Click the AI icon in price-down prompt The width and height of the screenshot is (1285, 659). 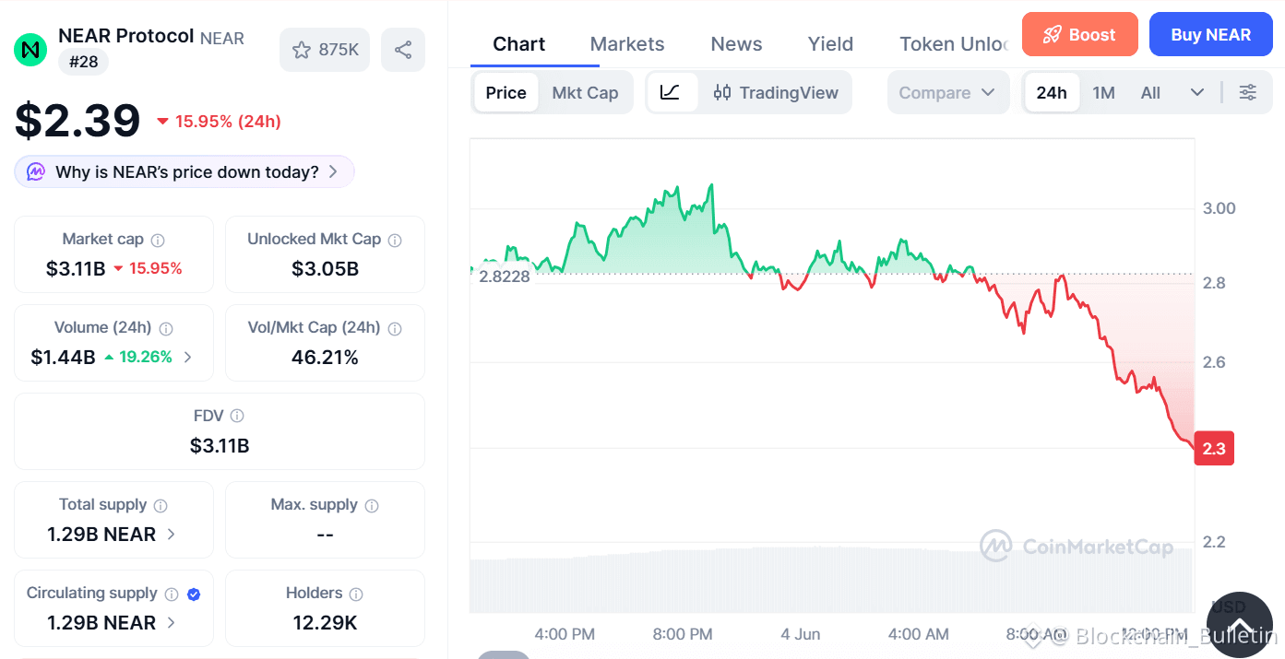36,171
